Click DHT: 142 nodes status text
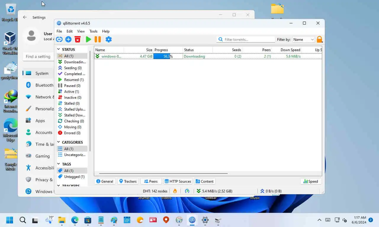The height and width of the screenshot is (227, 379). click(x=155, y=191)
